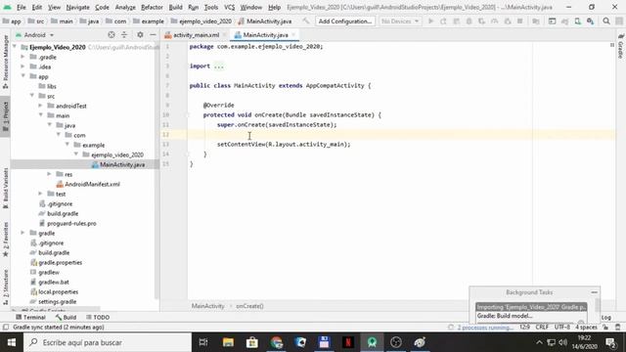Expand the androidTest folder
Image resolution: width=626 pixels, height=352 pixels.
coord(41,106)
